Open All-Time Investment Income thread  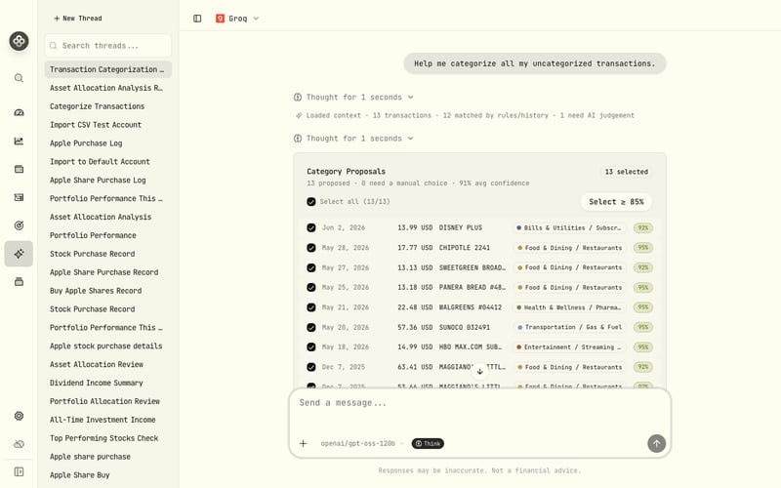[x=107, y=420]
